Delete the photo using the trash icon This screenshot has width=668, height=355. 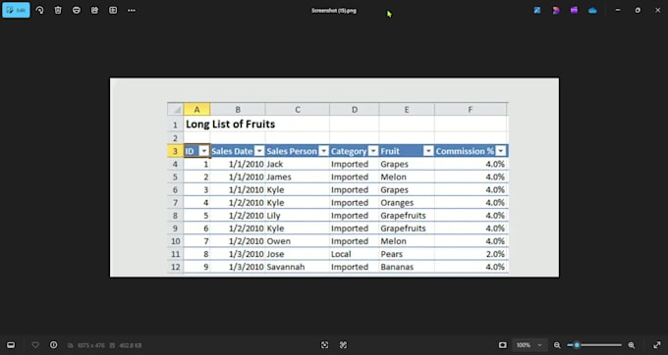point(58,10)
